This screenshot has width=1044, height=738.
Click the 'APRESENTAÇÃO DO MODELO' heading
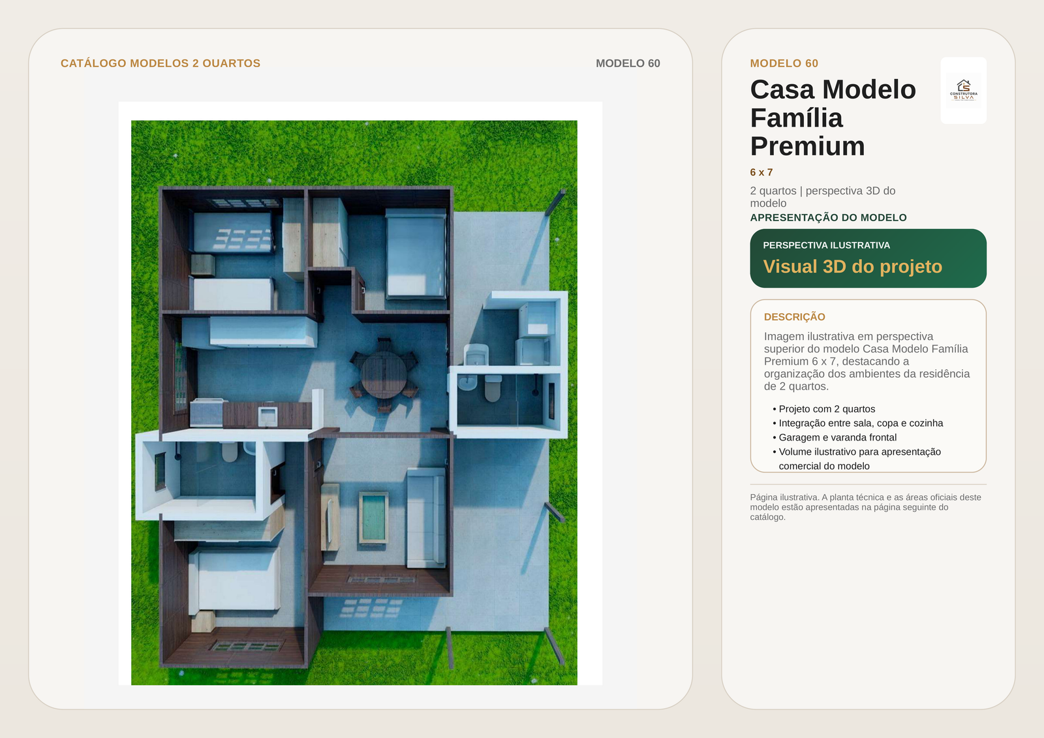click(828, 217)
